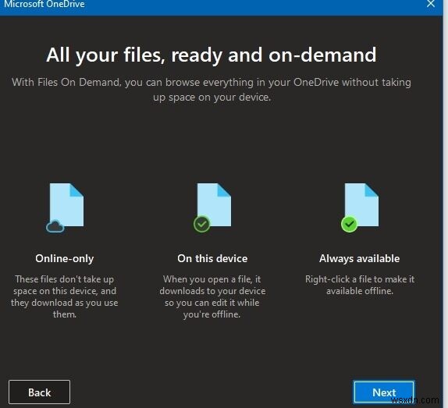Click the Microsoft OneDrive window title

click(x=44, y=4)
